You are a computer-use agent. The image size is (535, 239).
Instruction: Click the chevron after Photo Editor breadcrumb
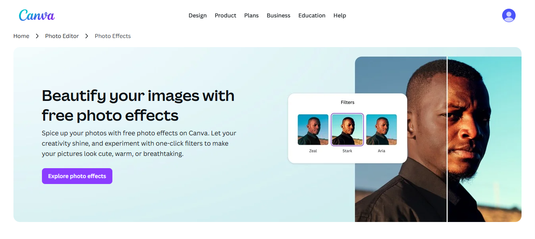(86, 36)
